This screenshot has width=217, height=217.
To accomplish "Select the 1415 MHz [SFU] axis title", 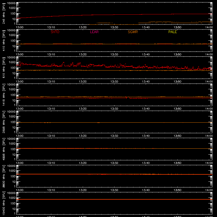I will 4,95.
